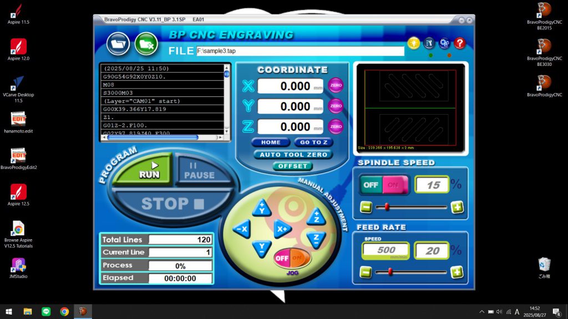Click the toolpath preview thumbnail
This screenshot has width=568, height=319.
coord(411,108)
